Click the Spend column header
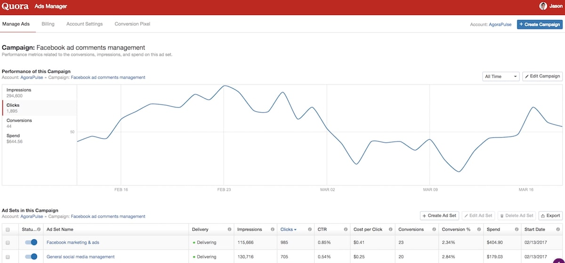 [x=493, y=230]
